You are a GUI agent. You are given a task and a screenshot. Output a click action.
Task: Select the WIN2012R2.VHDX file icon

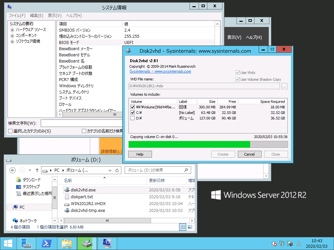67,204
